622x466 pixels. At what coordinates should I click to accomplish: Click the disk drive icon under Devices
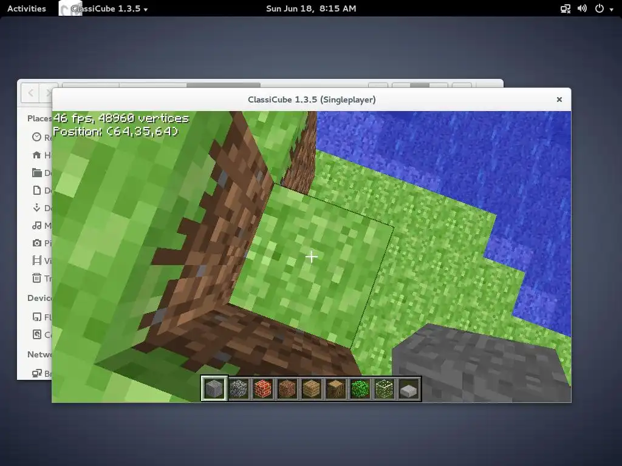coord(37,334)
